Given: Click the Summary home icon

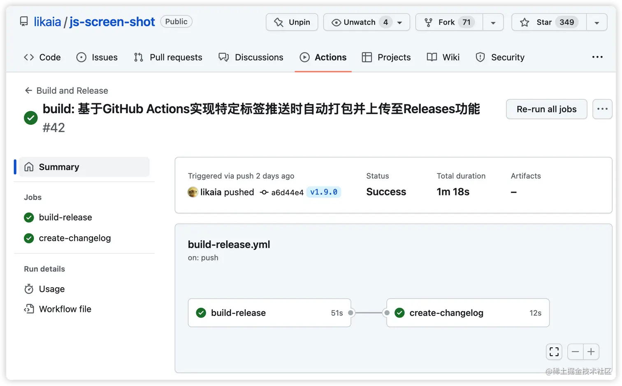Looking at the screenshot, I should point(29,167).
